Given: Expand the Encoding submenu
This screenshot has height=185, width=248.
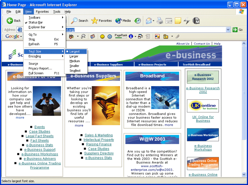Looking at the screenshot, I should coord(44,56).
